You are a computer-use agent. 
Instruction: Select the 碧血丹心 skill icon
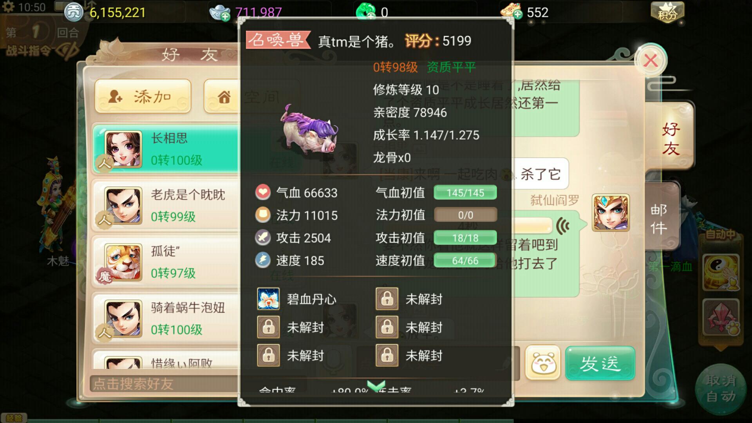click(x=268, y=299)
